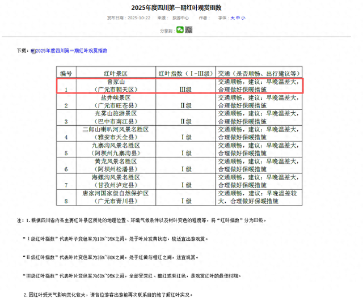Click the Ⅲ级红叶指数 explanation note

[x=132, y=276]
